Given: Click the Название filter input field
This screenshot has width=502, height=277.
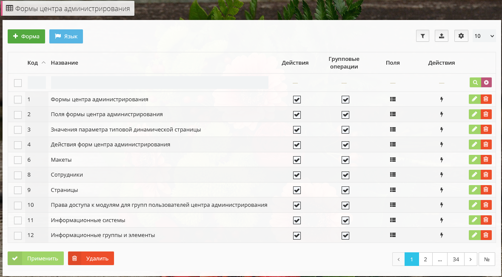Looking at the screenshot, I should tap(160, 83).
